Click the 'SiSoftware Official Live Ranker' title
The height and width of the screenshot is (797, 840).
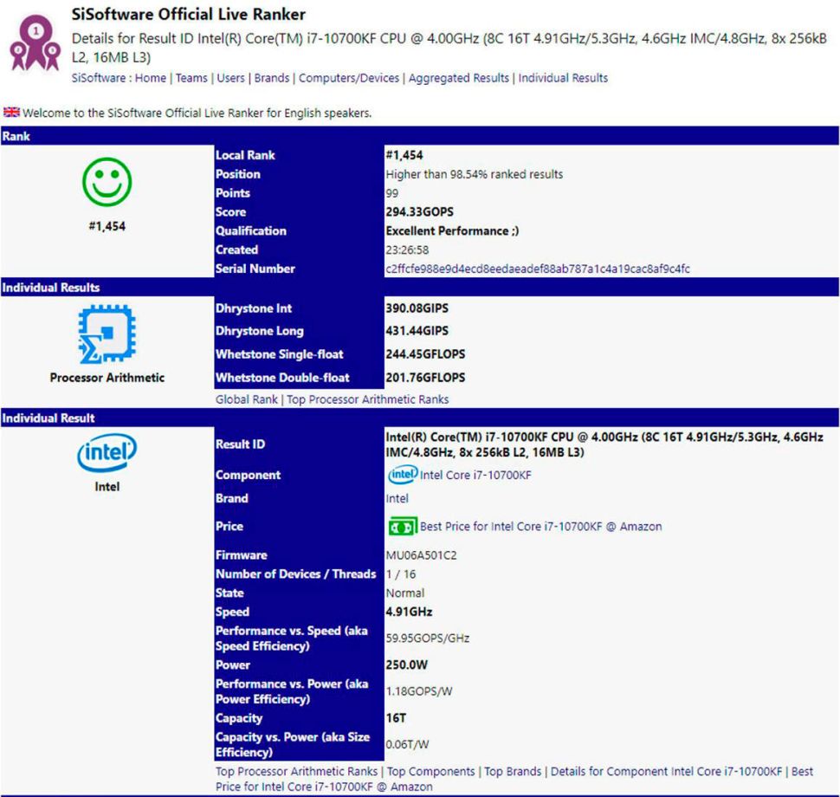(x=189, y=14)
